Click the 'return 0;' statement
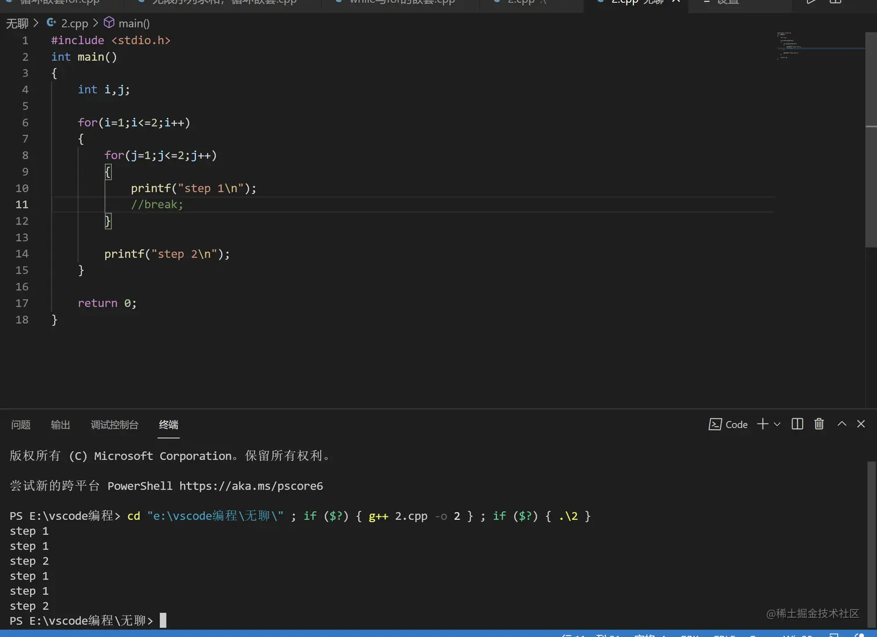Viewport: 877px width, 637px height. pos(107,303)
